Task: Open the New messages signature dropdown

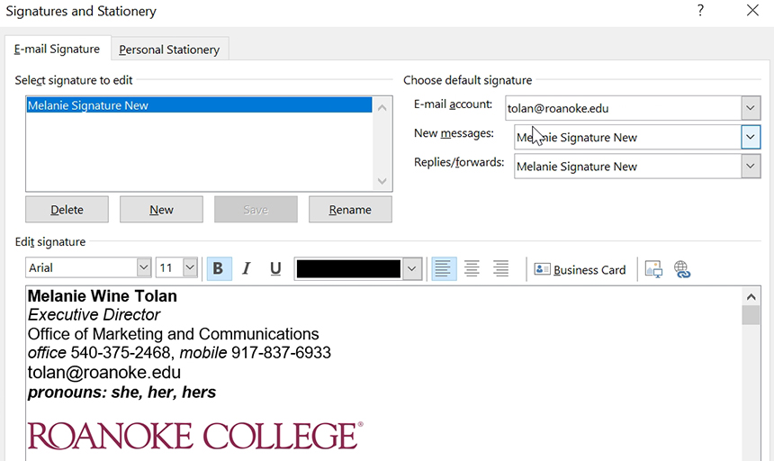Action: click(751, 137)
